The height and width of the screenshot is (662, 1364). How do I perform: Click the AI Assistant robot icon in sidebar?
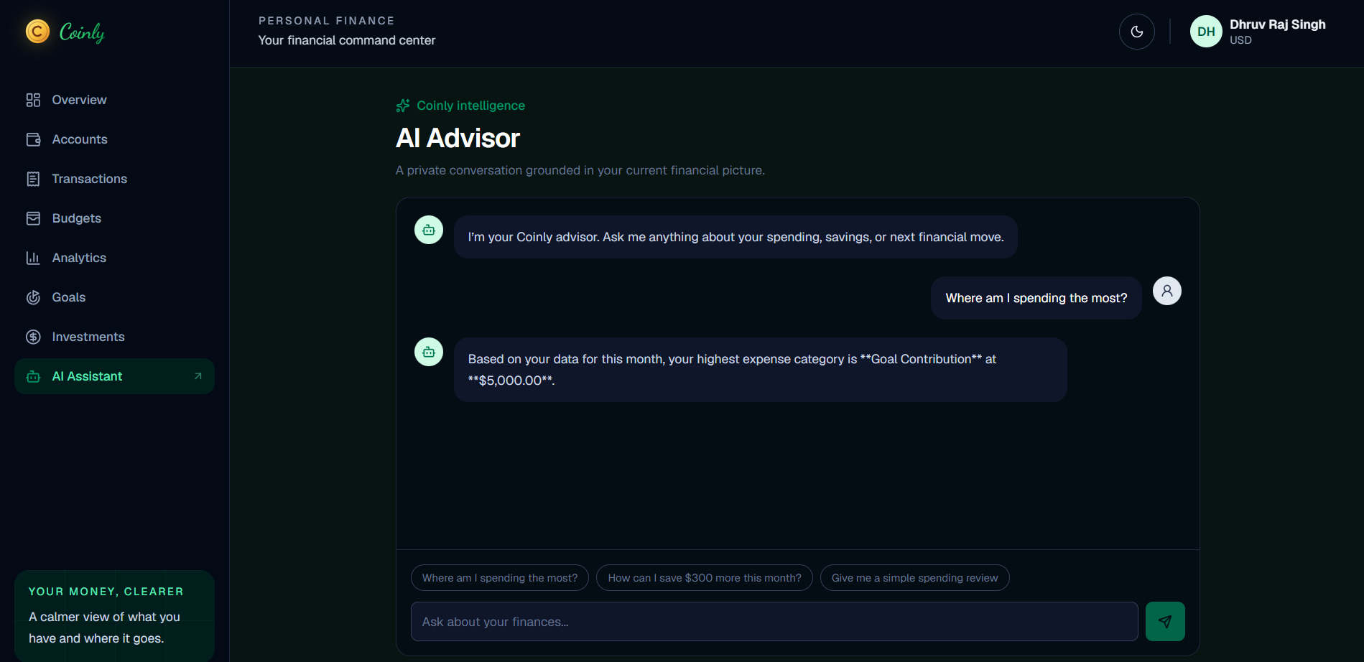pyautogui.click(x=33, y=376)
